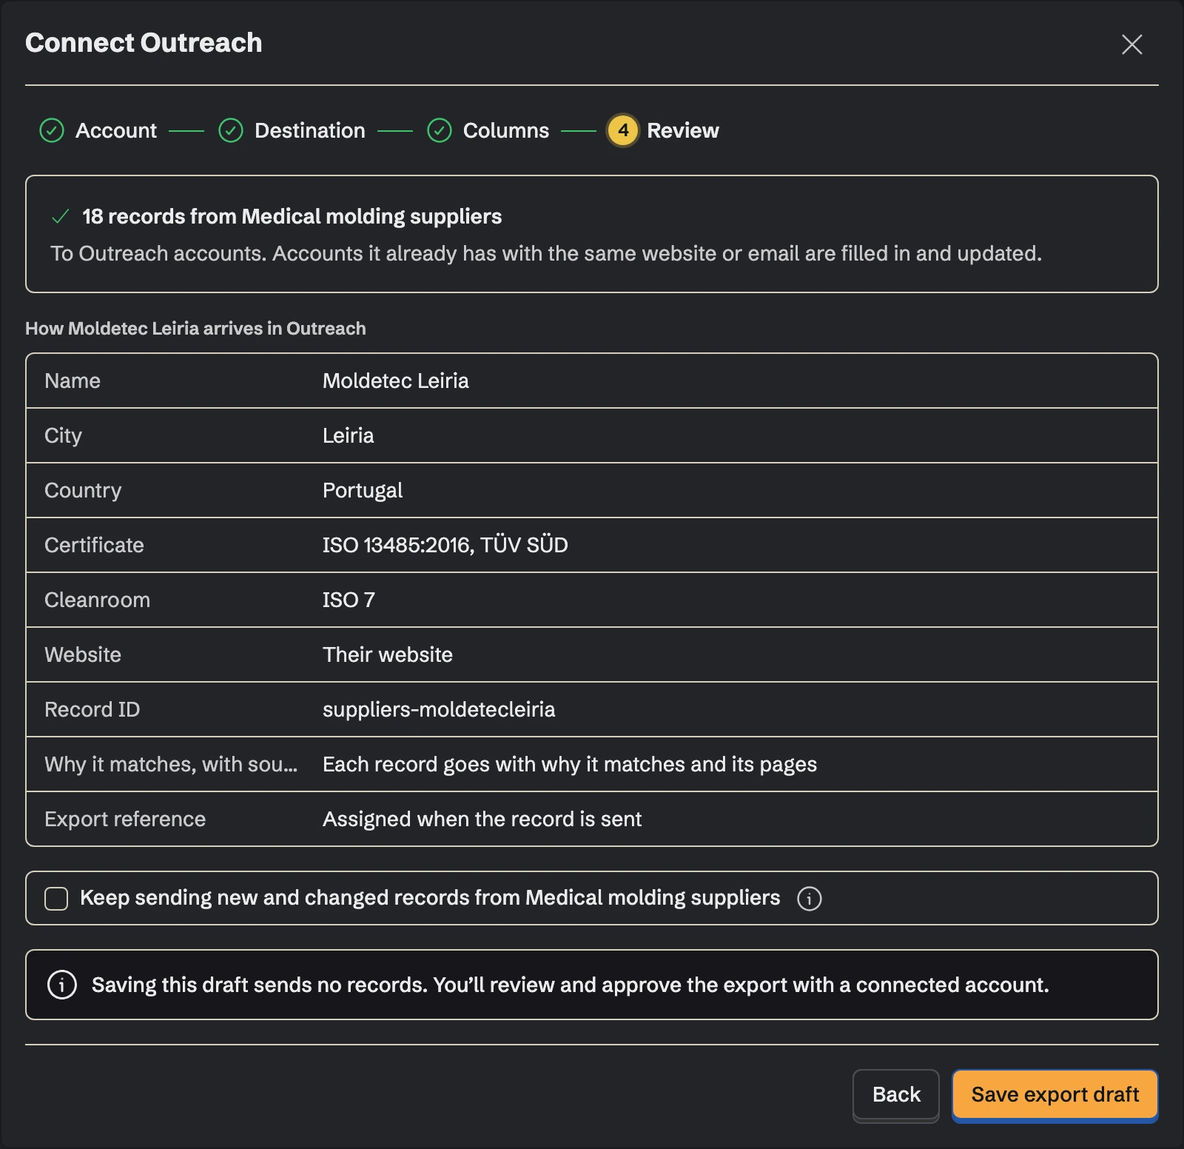Image resolution: width=1184 pixels, height=1149 pixels.
Task: Click the step 4 Review badge
Action: (x=623, y=130)
